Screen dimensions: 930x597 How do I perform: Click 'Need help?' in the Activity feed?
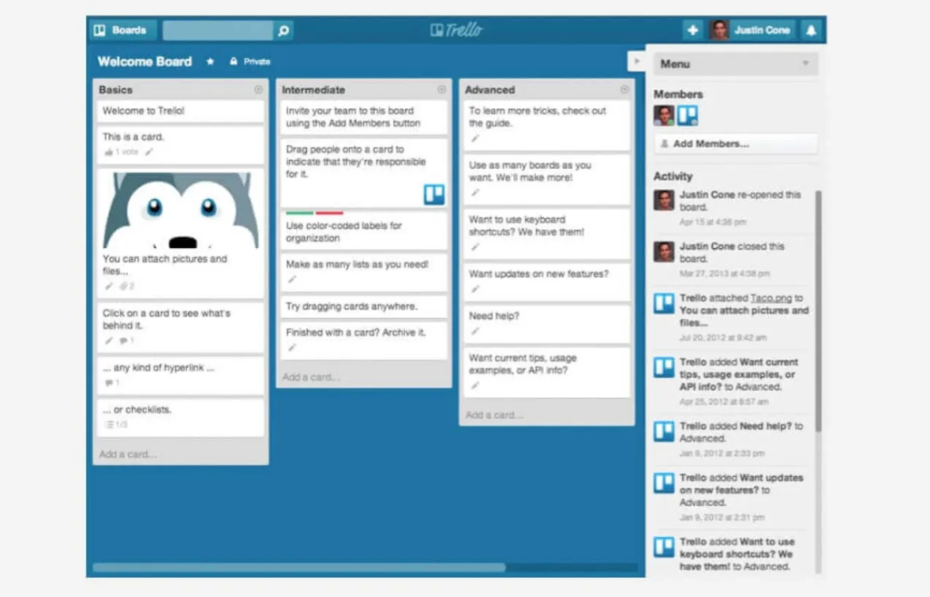click(x=765, y=426)
